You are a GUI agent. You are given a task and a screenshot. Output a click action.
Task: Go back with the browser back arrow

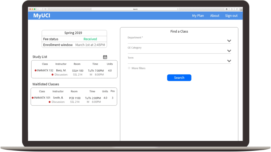38,9
